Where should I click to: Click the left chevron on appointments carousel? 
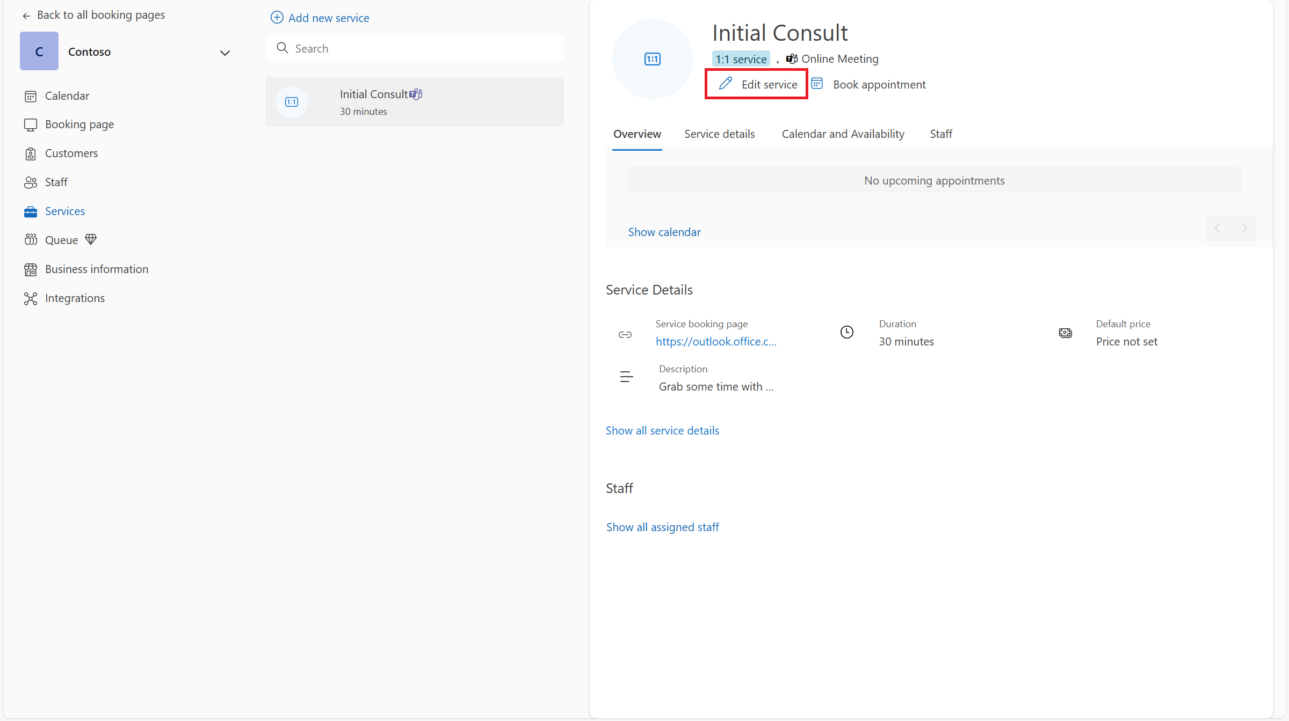click(1217, 227)
